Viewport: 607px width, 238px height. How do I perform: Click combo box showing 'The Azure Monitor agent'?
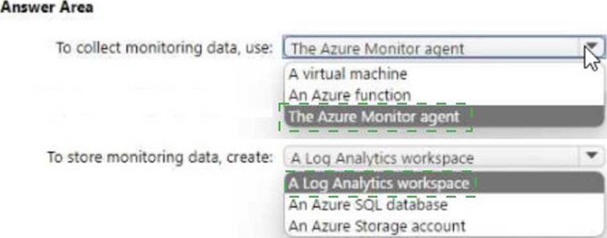(443, 48)
